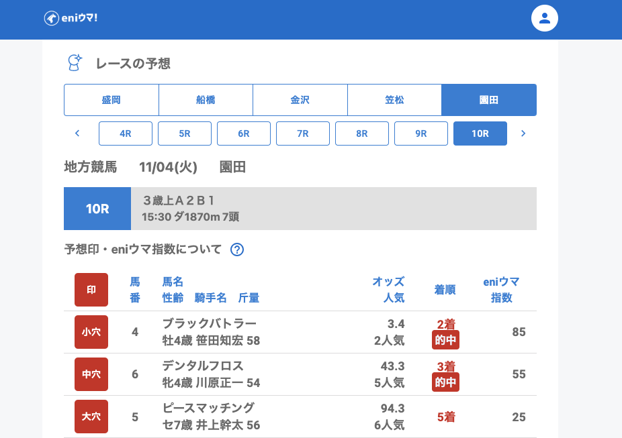Select the 笠松 racecourse tab
This screenshot has width=622, height=438.
[394, 100]
